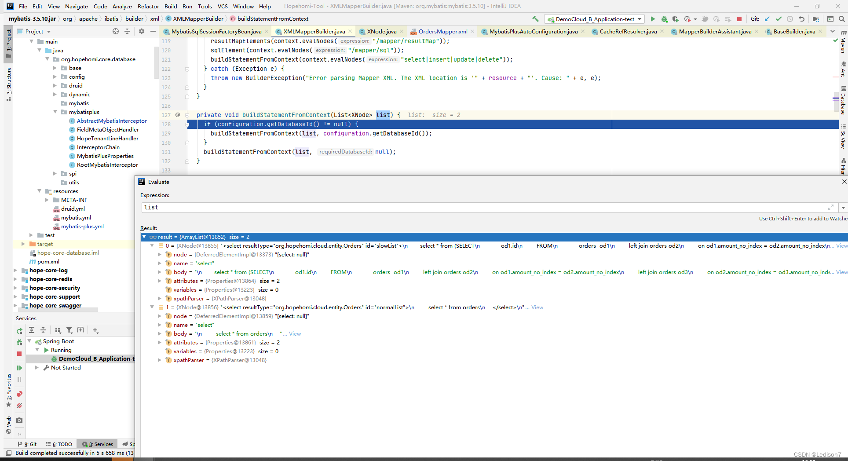This screenshot has height=461, width=848.
Task: Select the RootMybatisInterceptor class
Action: 107,165
